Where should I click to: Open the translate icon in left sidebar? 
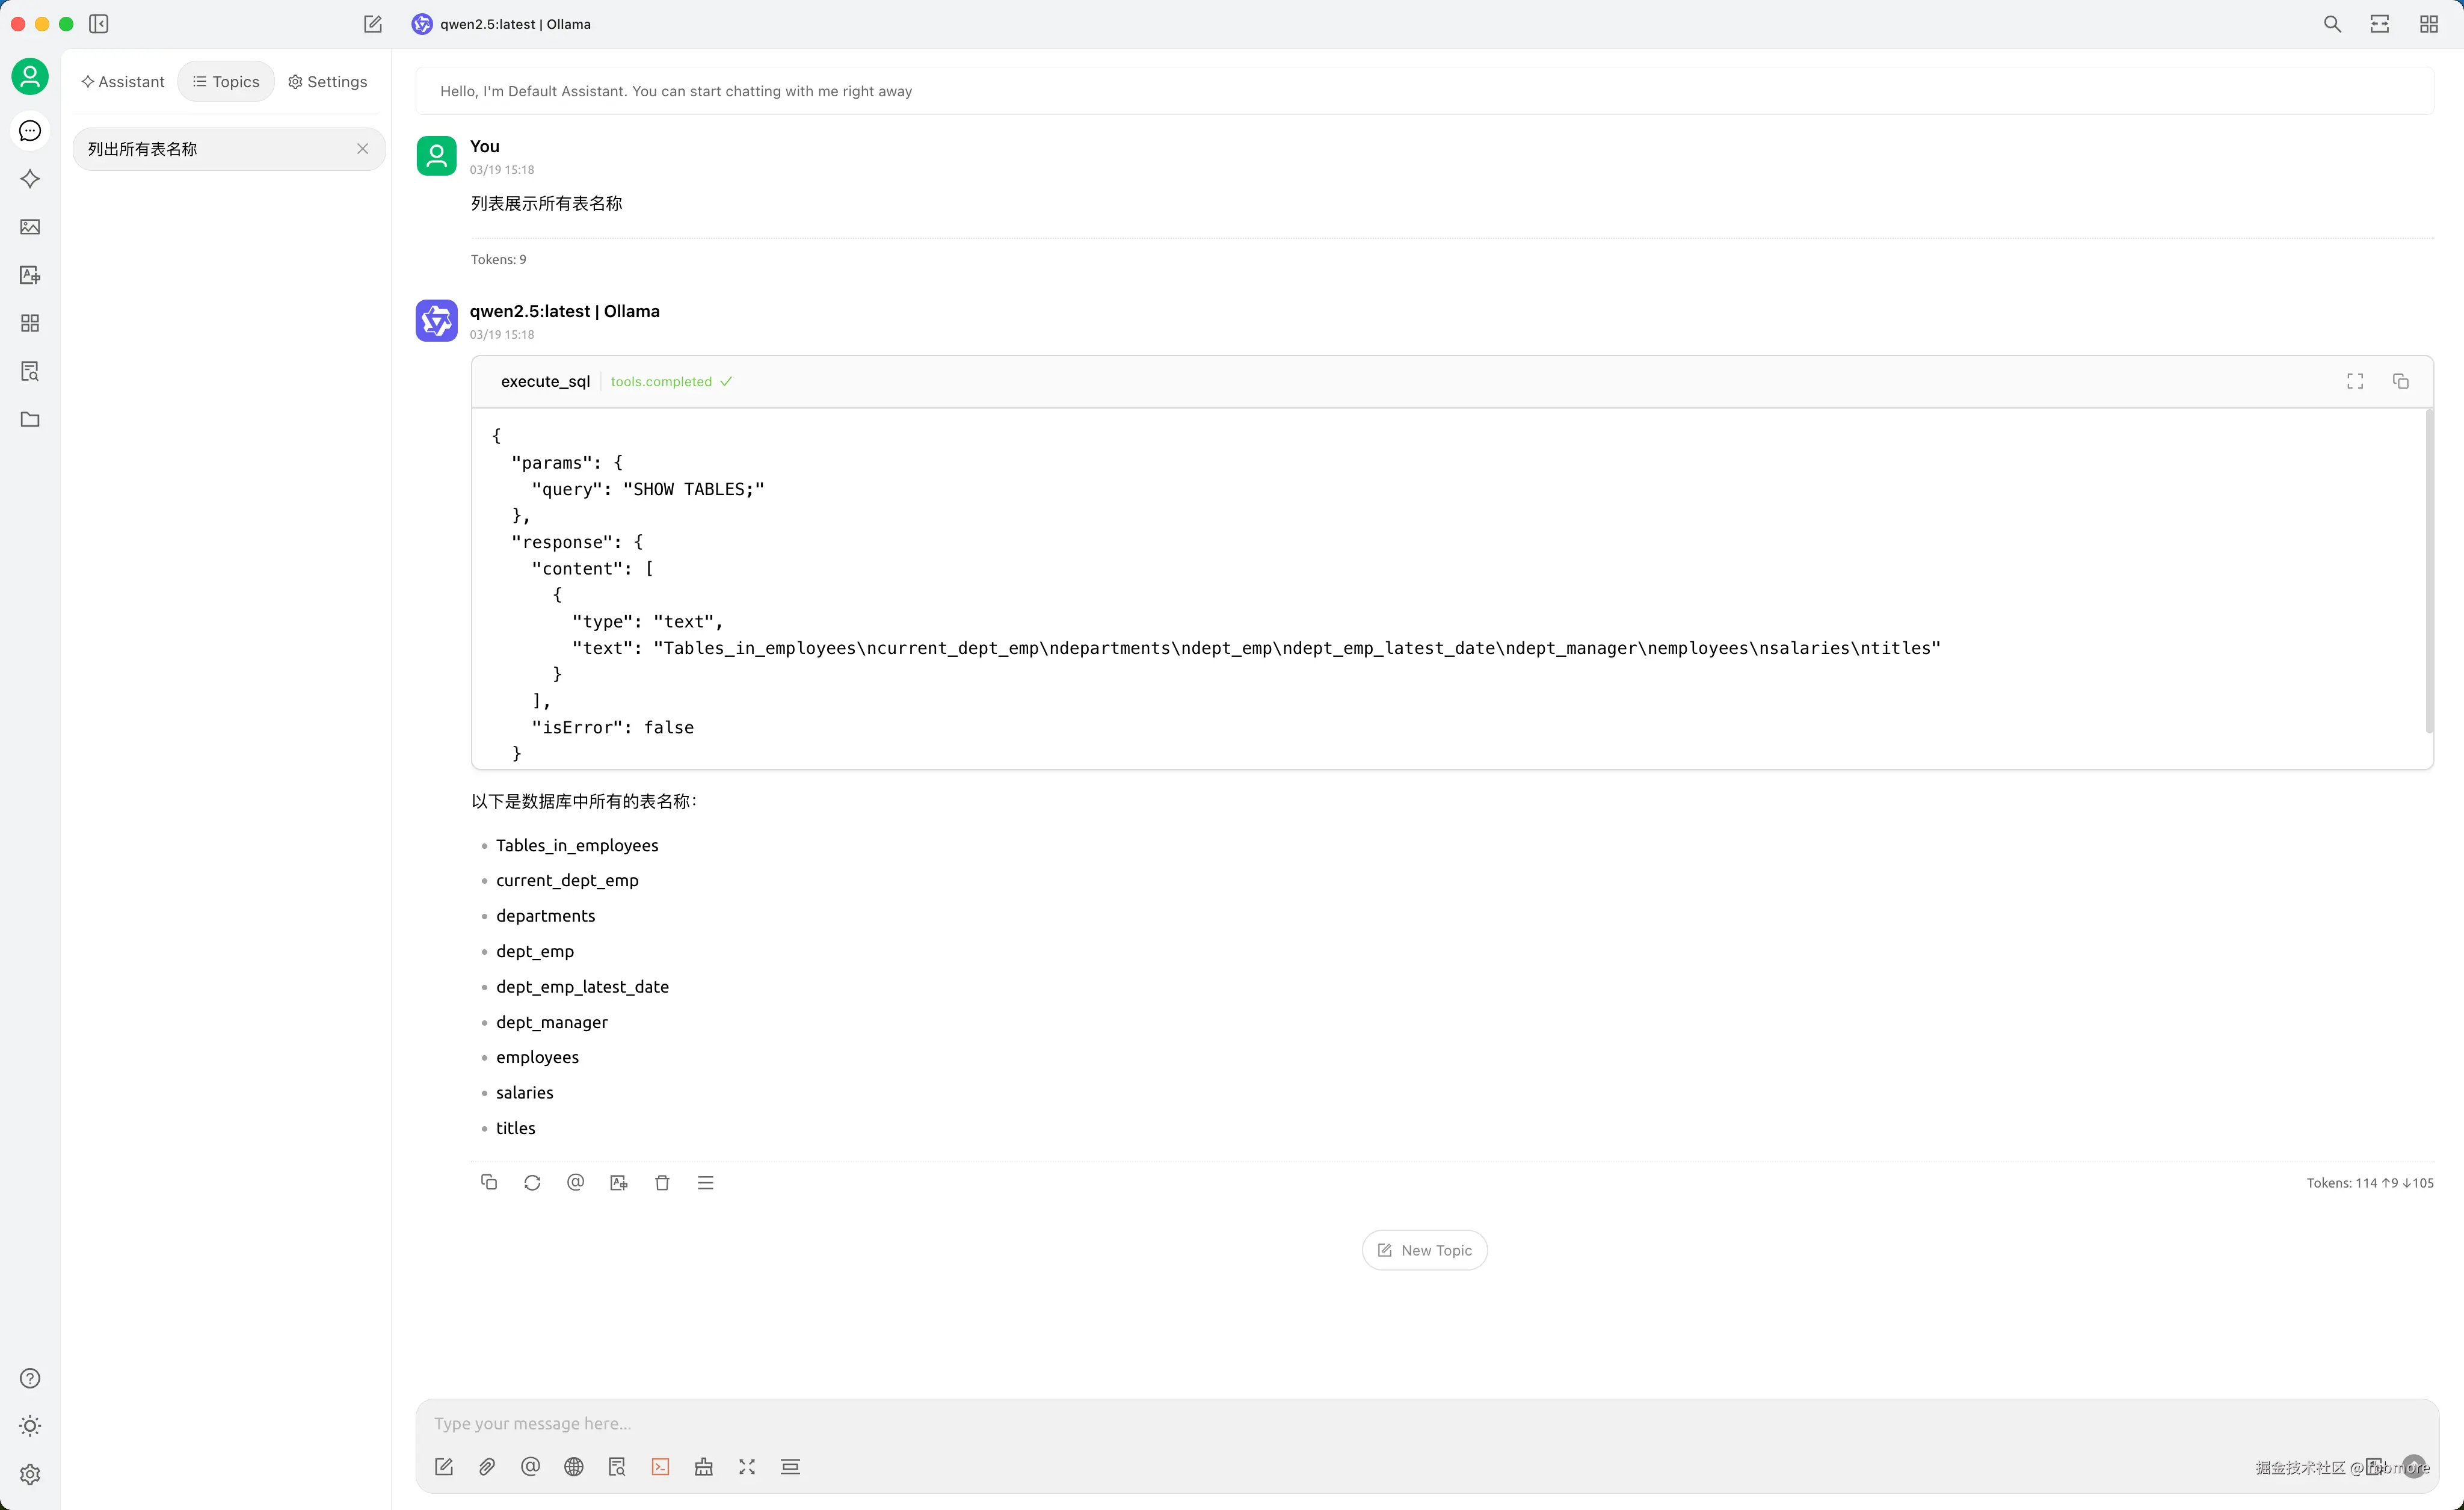tap(30, 275)
